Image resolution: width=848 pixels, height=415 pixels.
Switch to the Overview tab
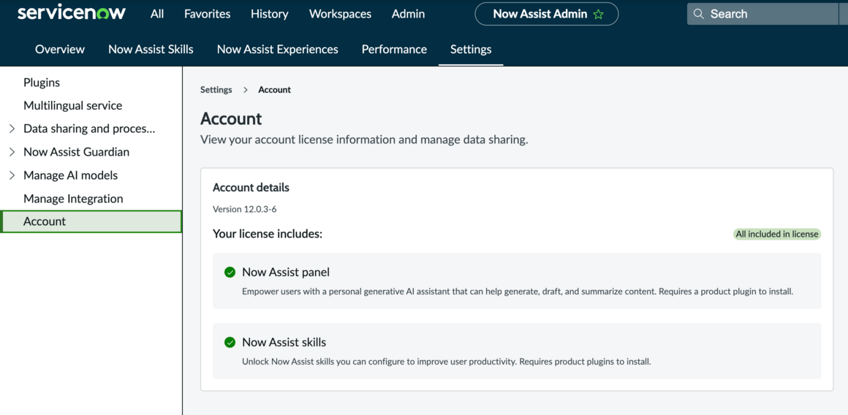click(x=60, y=49)
